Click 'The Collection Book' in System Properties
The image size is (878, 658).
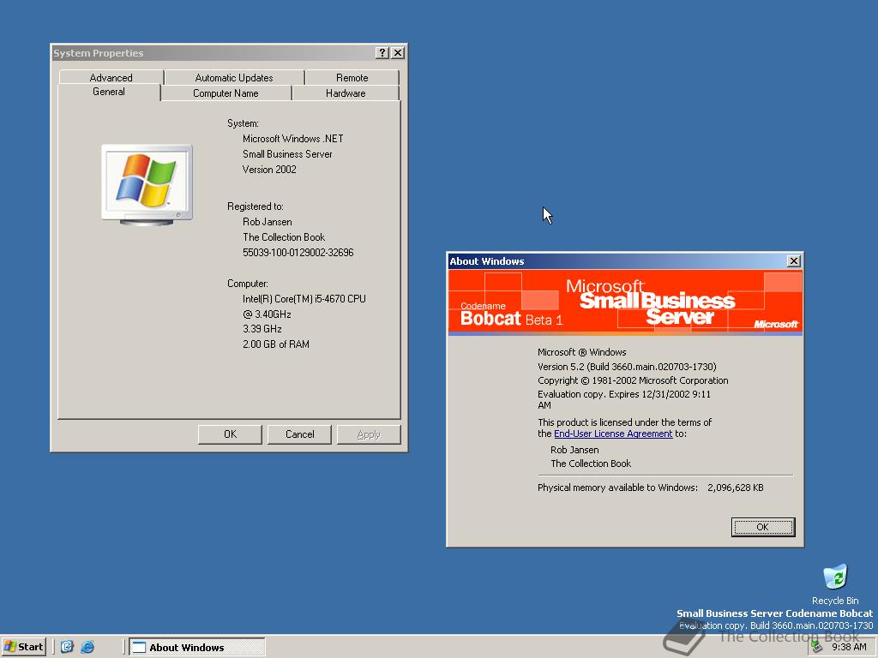pyautogui.click(x=284, y=237)
